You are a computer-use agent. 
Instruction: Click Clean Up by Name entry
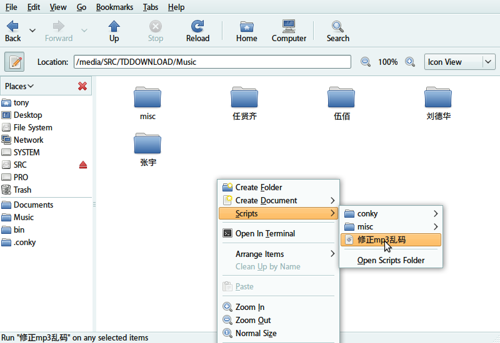pos(278,266)
